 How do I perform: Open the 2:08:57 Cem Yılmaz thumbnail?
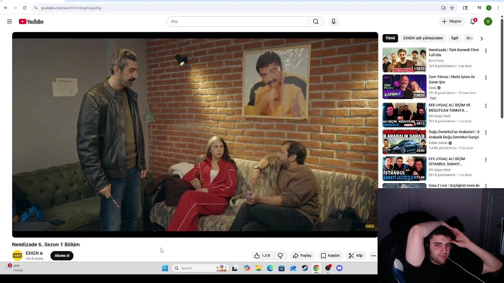404,87
